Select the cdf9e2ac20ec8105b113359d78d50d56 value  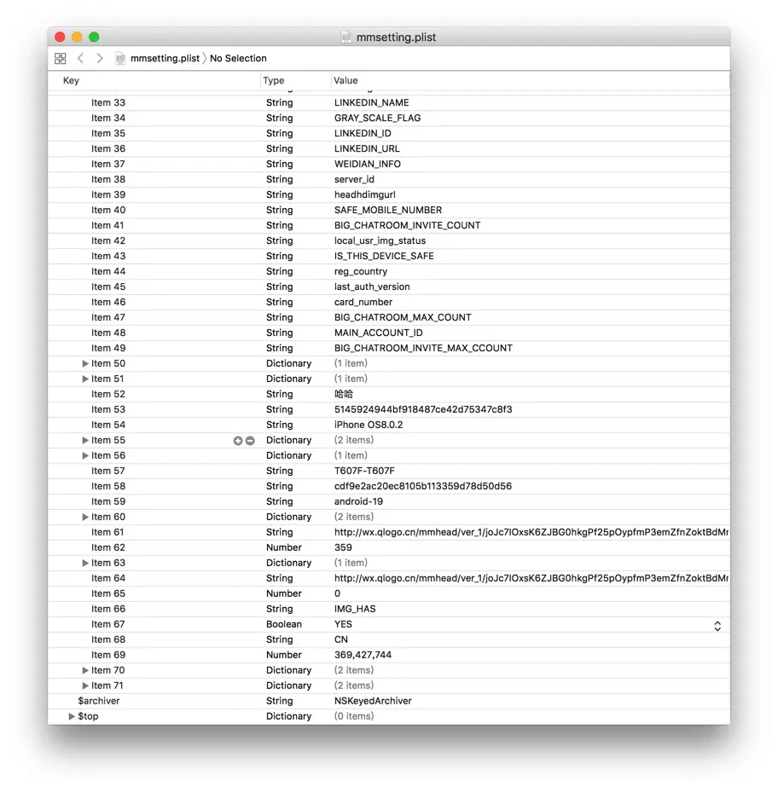[x=423, y=486]
